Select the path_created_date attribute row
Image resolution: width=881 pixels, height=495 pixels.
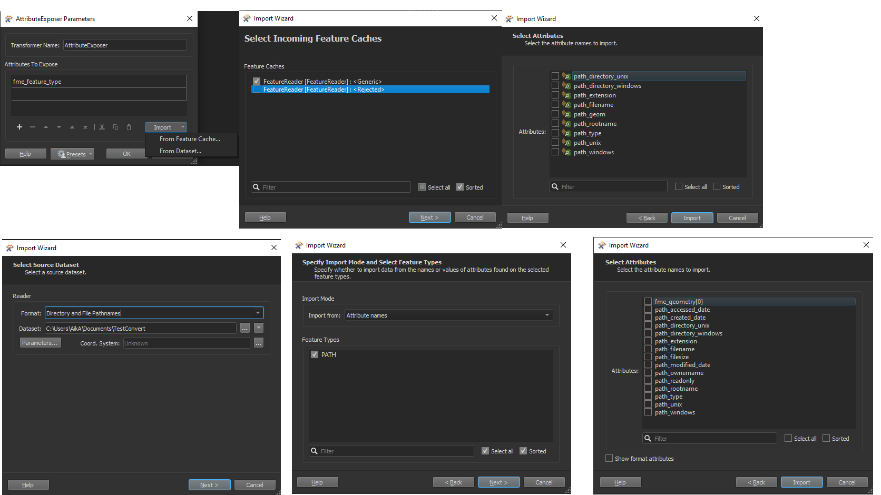point(680,318)
